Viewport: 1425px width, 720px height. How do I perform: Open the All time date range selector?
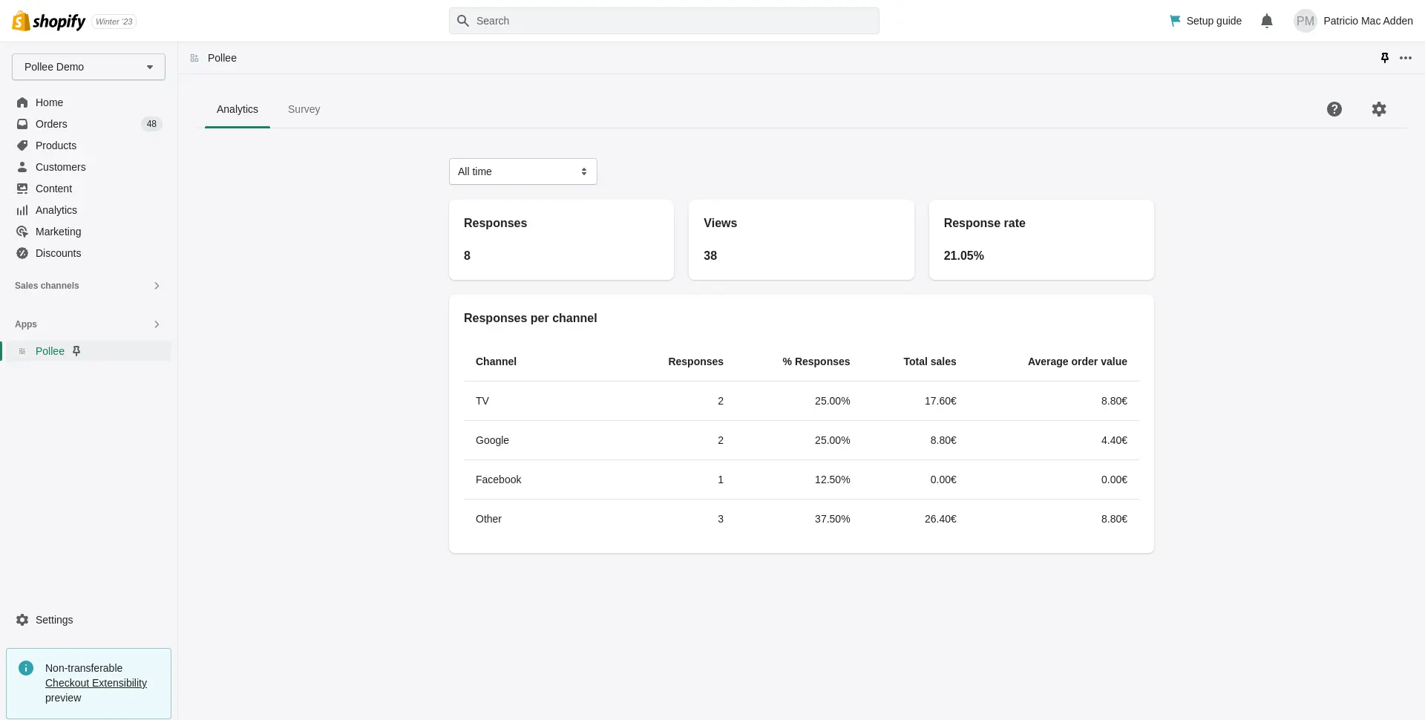click(522, 171)
